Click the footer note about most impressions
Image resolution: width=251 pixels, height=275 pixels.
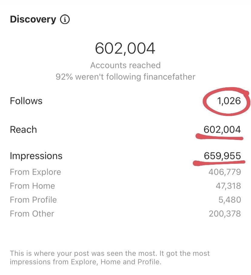pyautogui.click(x=110, y=257)
